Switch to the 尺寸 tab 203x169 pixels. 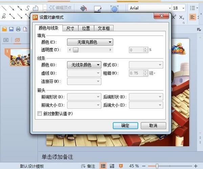tap(70, 28)
